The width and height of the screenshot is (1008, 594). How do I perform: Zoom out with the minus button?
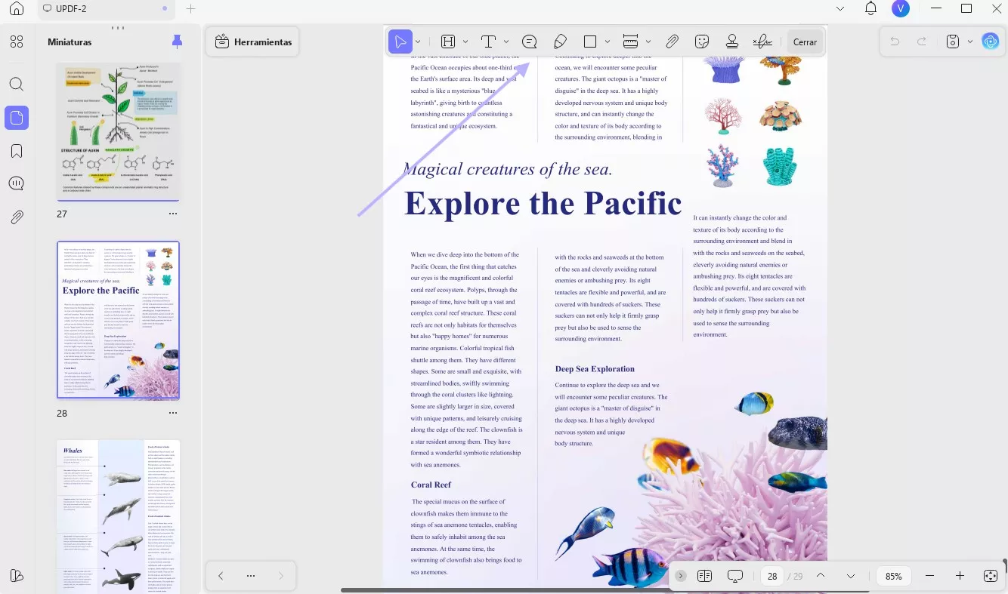(x=930, y=576)
